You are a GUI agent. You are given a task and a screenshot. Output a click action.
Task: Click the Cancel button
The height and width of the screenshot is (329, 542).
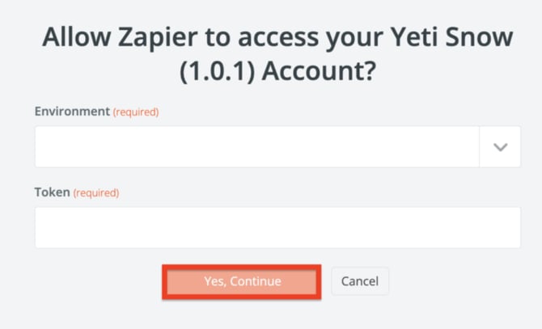pos(360,281)
